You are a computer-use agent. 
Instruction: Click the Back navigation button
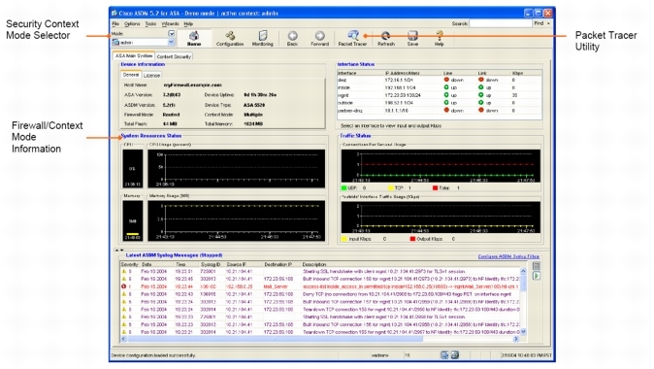click(292, 39)
